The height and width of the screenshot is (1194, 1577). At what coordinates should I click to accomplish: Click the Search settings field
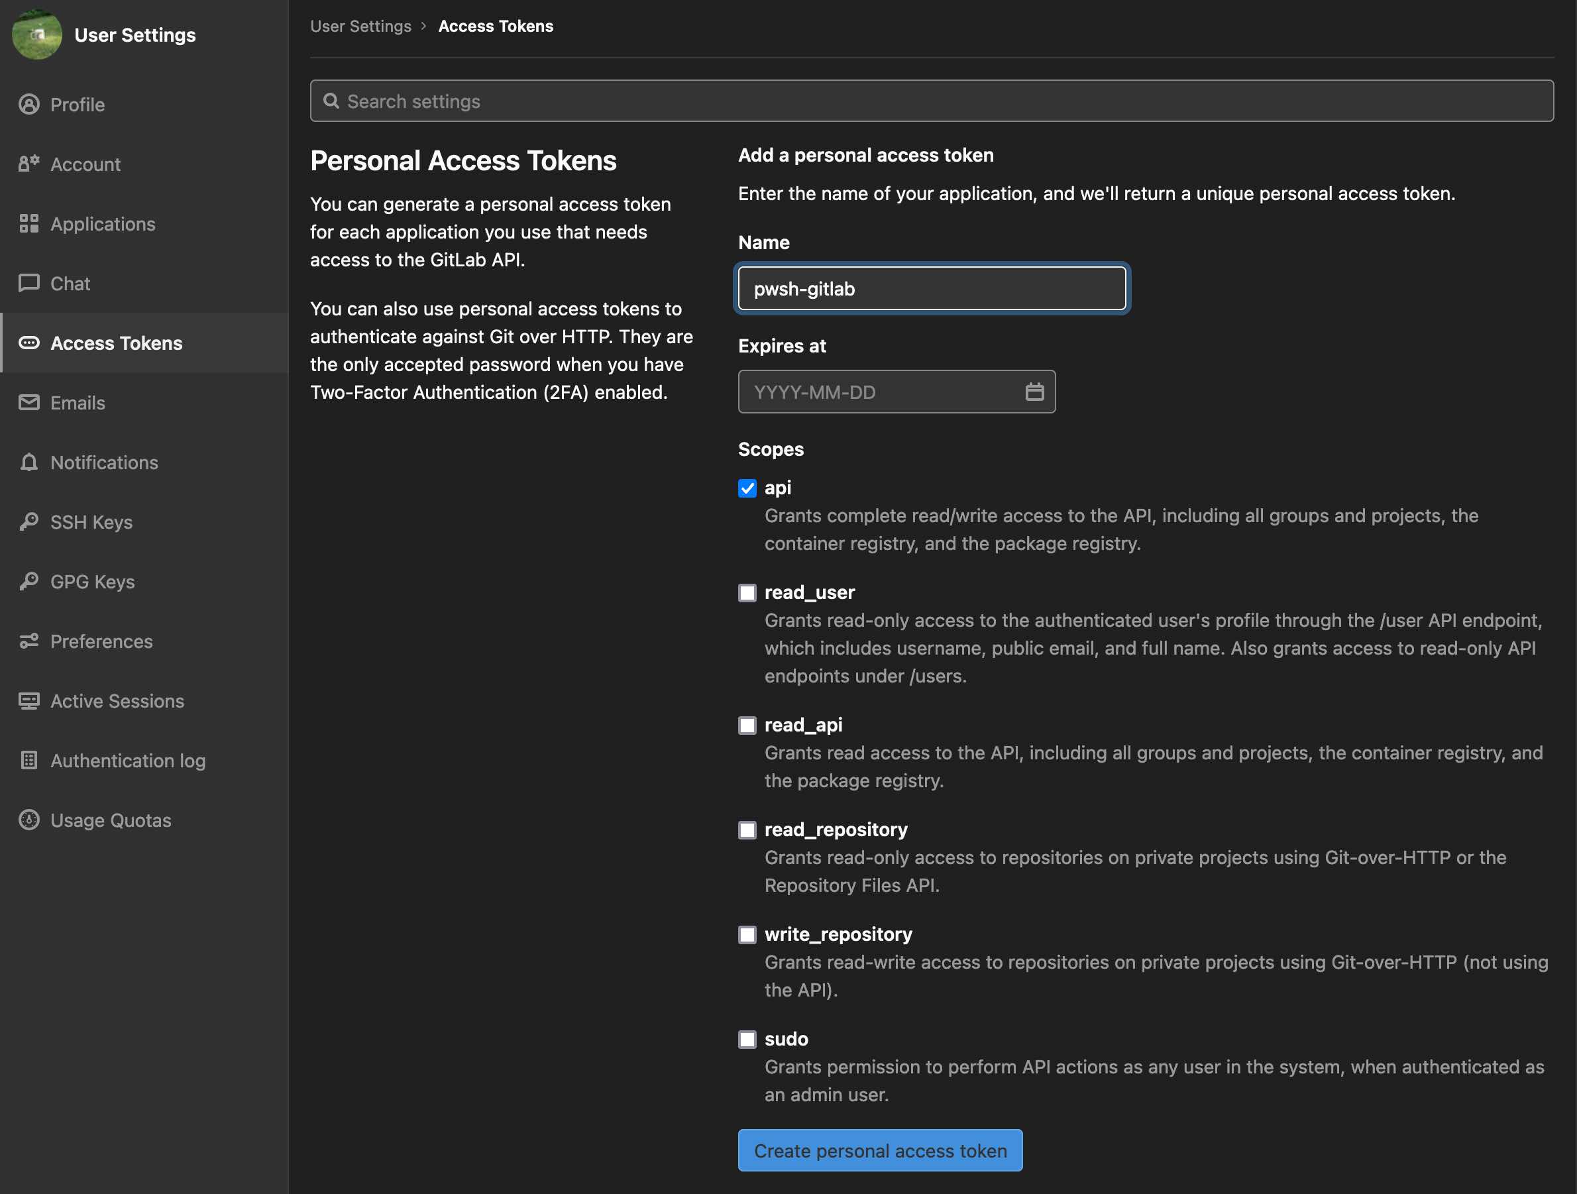[931, 101]
